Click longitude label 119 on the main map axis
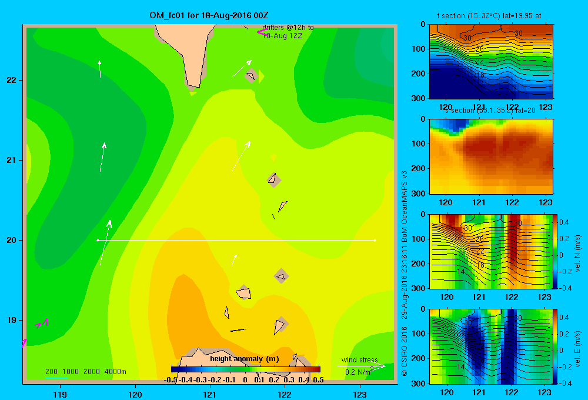 [60, 394]
